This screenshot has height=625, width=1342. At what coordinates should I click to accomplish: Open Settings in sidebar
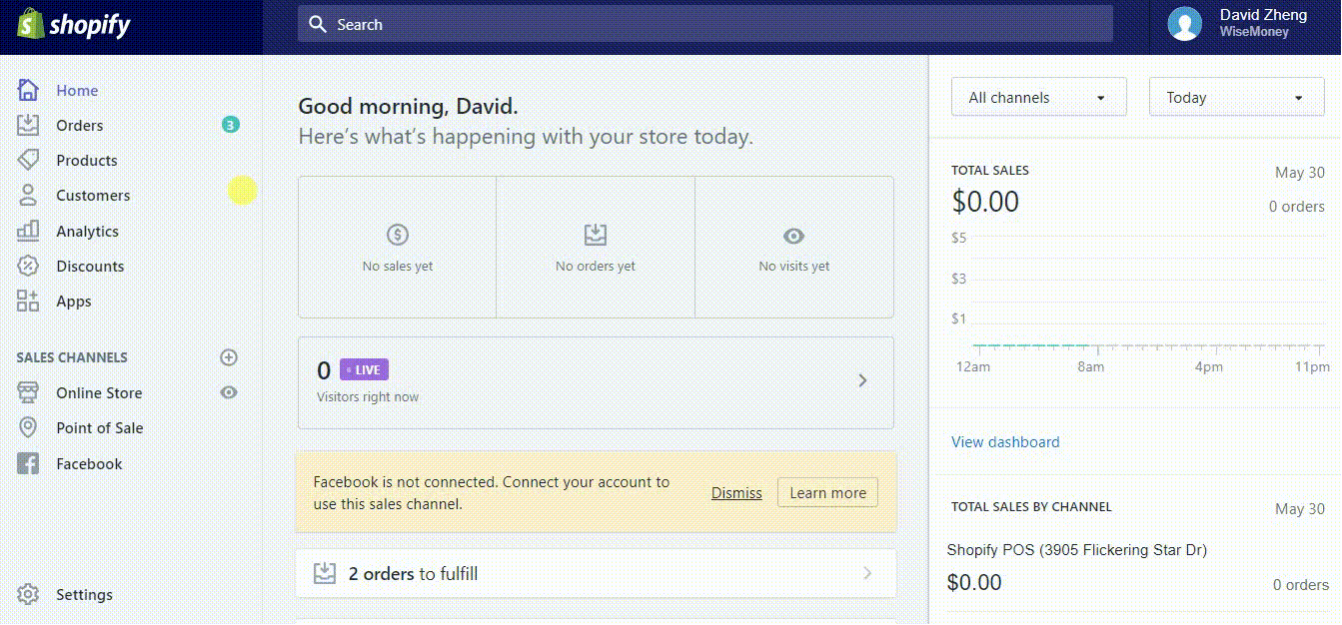[84, 594]
